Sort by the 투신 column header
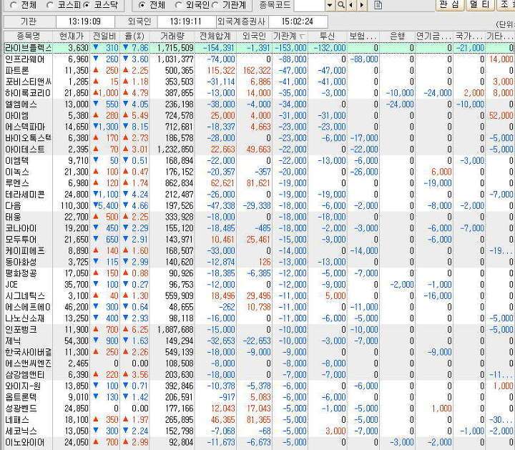 (x=328, y=36)
